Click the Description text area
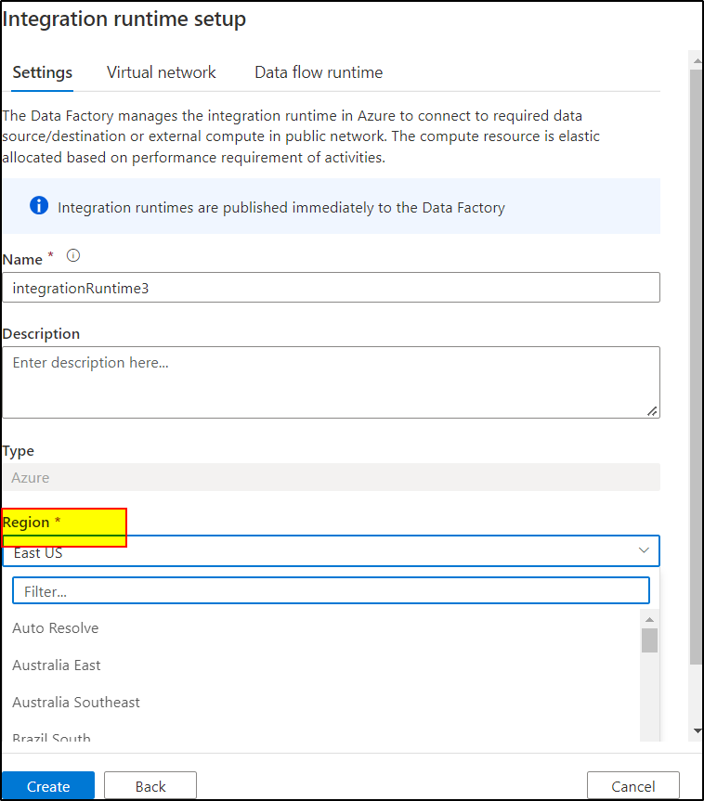This screenshot has height=801, width=704. tap(331, 382)
